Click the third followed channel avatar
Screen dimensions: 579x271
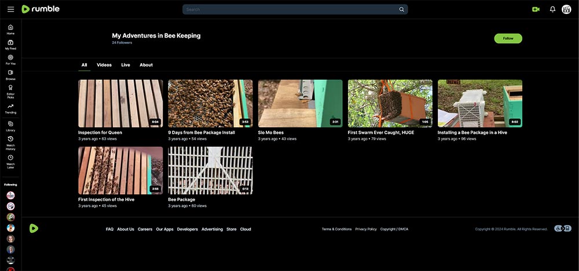pos(10,217)
